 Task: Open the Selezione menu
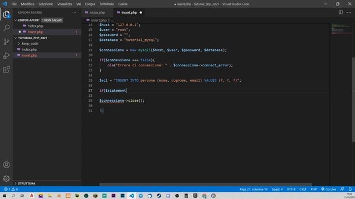(45, 4)
